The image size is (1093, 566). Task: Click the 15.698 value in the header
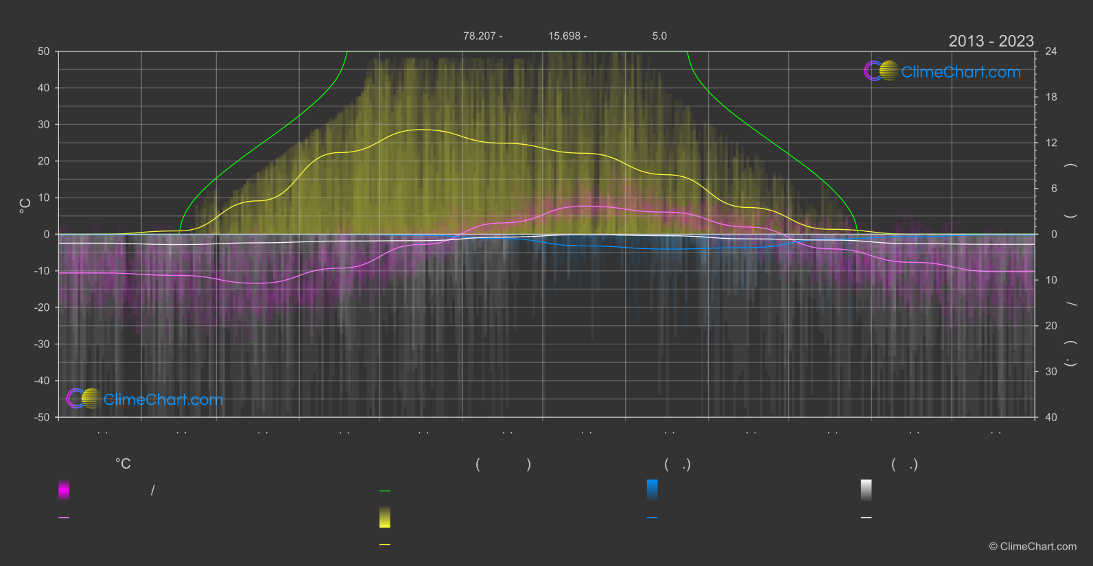(564, 36)
